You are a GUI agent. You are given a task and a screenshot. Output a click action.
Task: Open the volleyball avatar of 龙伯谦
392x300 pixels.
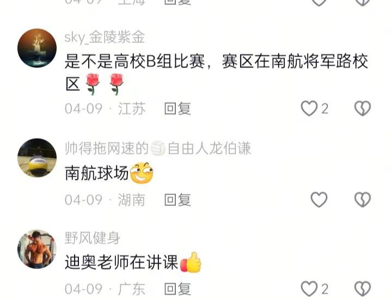pos(37,158)
